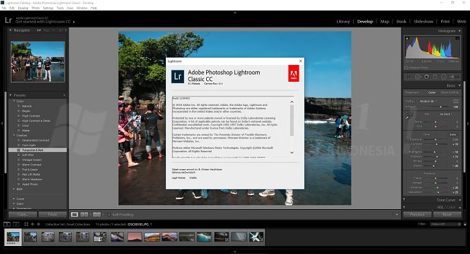Click the YY reference view icon
The width and height of the screenshot is (470, 254).
pos(97,214)
